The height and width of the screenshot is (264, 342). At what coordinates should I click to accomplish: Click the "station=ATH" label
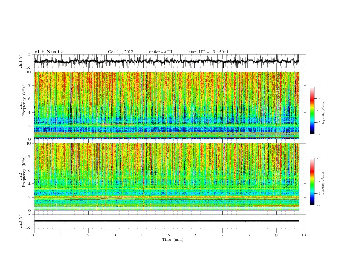tap(160, 52)
